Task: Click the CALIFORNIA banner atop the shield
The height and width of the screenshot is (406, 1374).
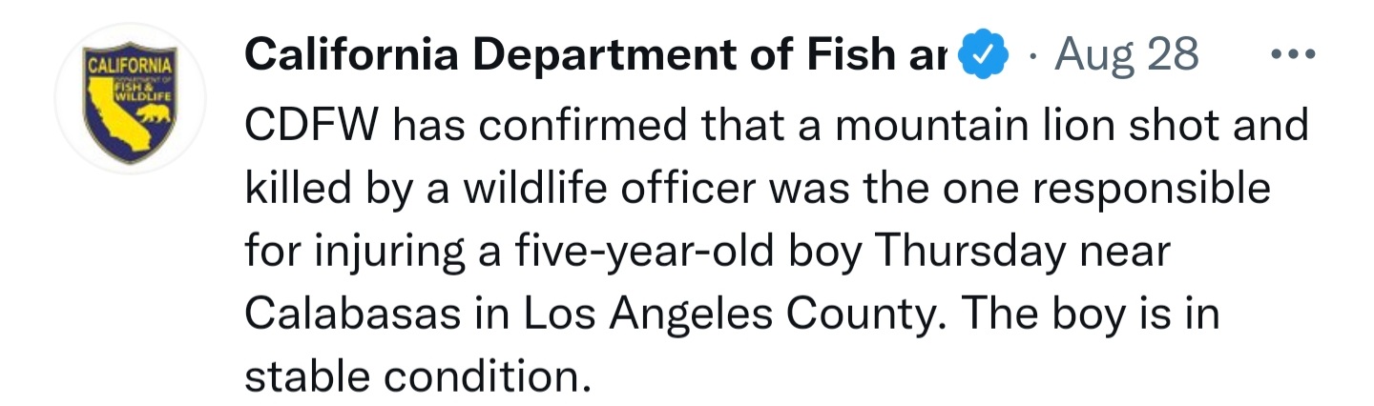Action: (x=130, y=67)
